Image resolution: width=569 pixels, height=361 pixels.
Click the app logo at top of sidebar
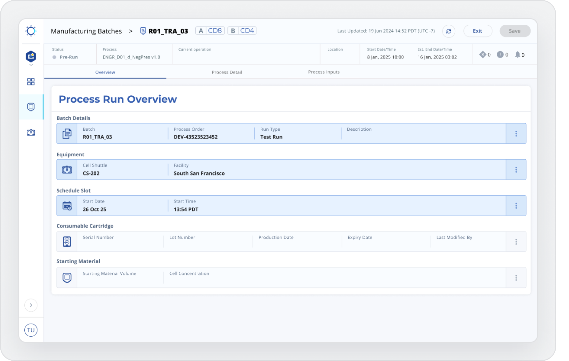(x=31, y=31)
